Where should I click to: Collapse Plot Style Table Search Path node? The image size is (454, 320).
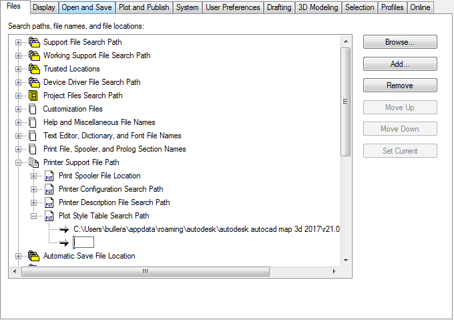tap(33, 216)
